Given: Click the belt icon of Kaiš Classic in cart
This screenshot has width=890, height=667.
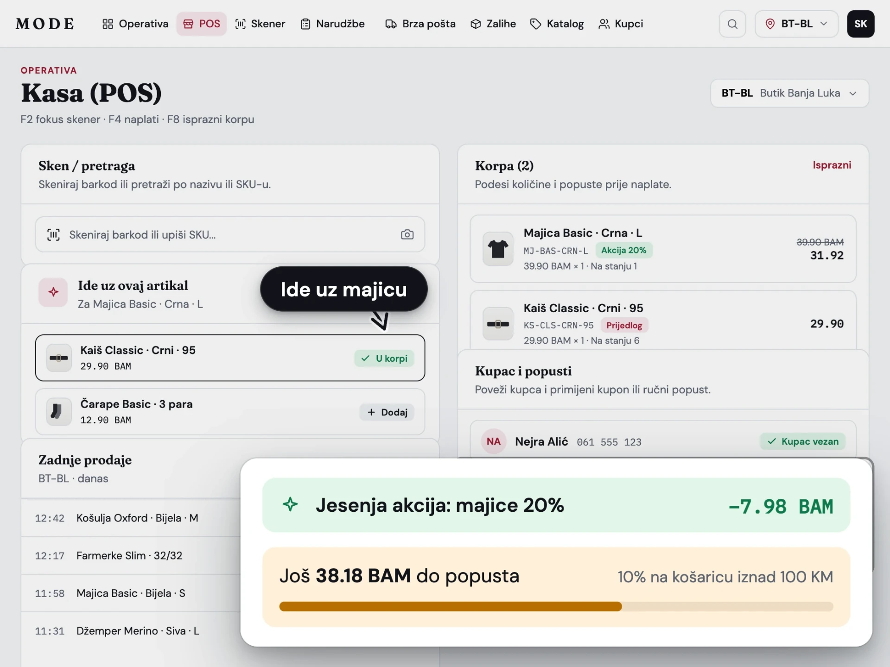Looking at the screenshot, I should tap(498, 324).
